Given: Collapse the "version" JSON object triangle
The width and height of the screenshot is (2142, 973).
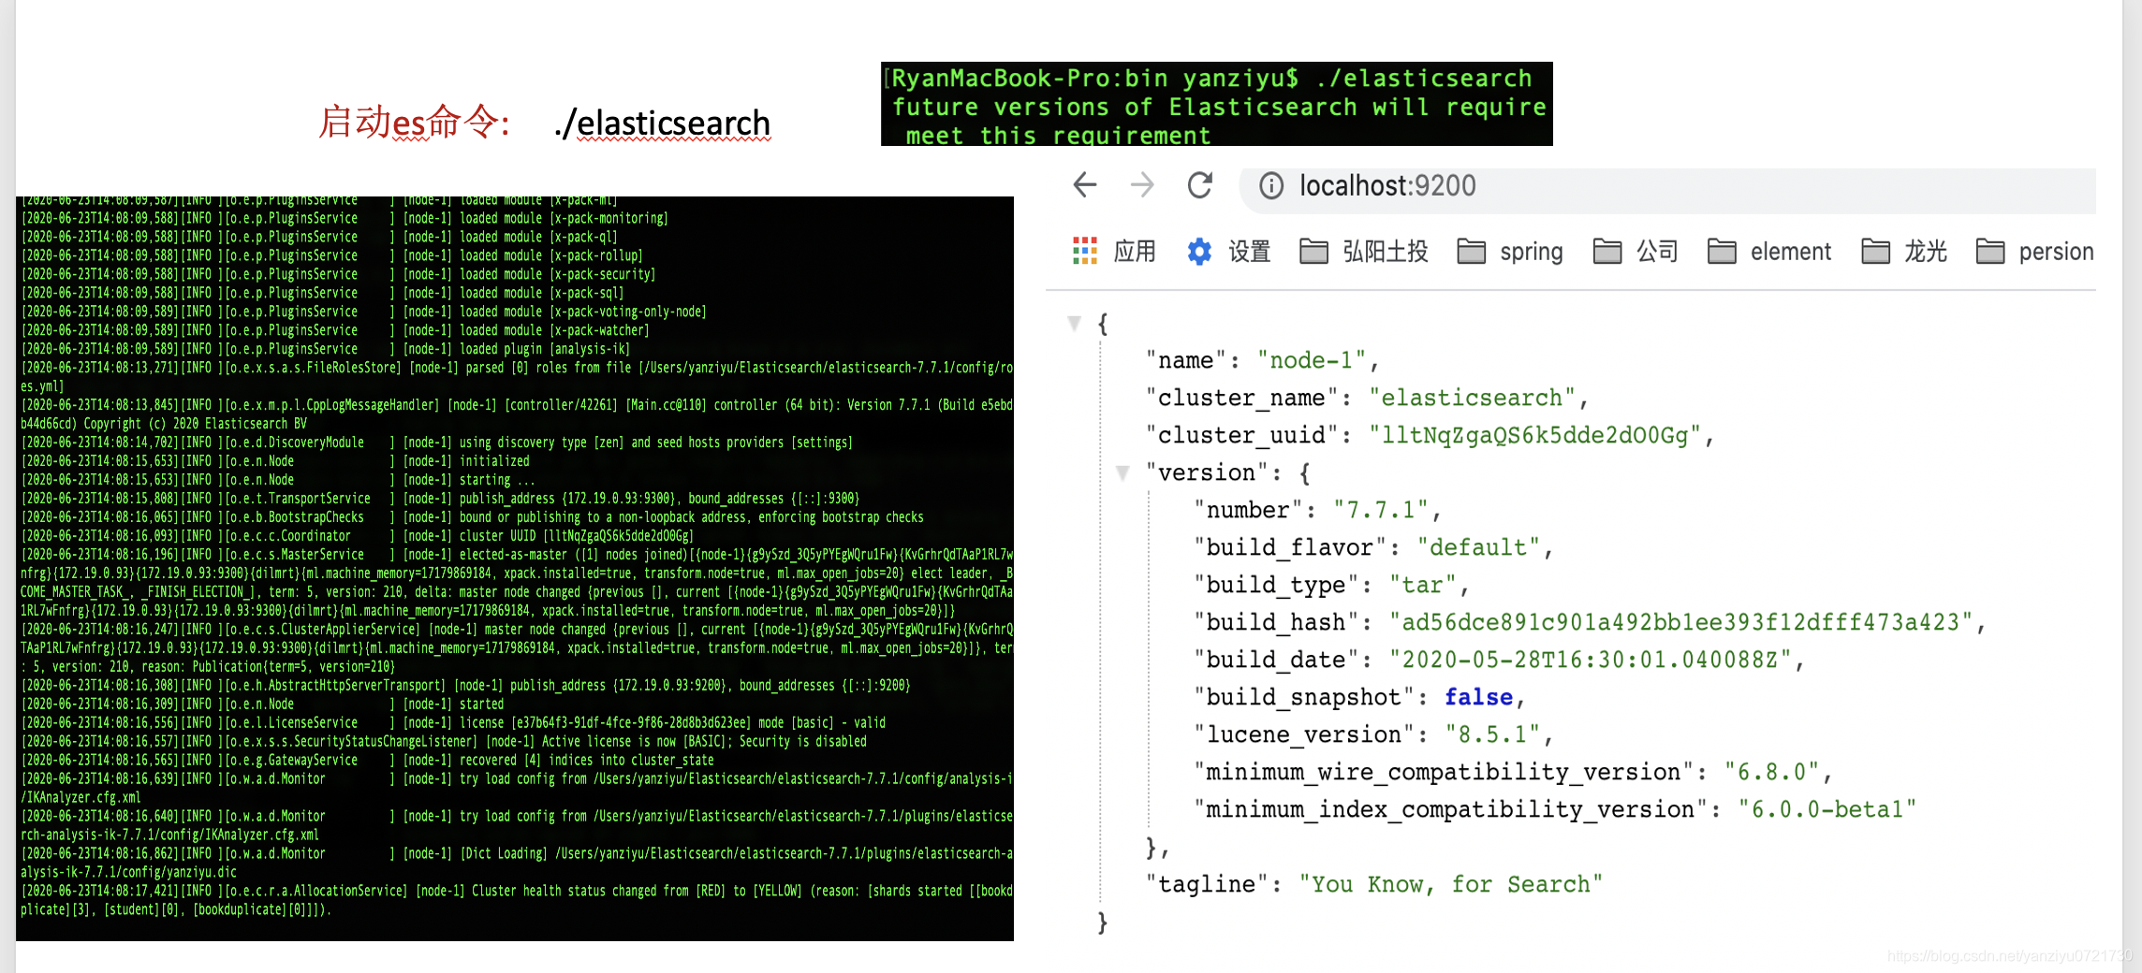Looking at the screenshot, I should click(x=1122, y=473).
